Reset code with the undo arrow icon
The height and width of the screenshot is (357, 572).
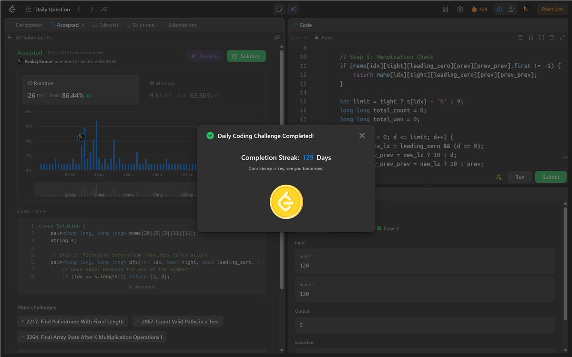coord(552,37)
